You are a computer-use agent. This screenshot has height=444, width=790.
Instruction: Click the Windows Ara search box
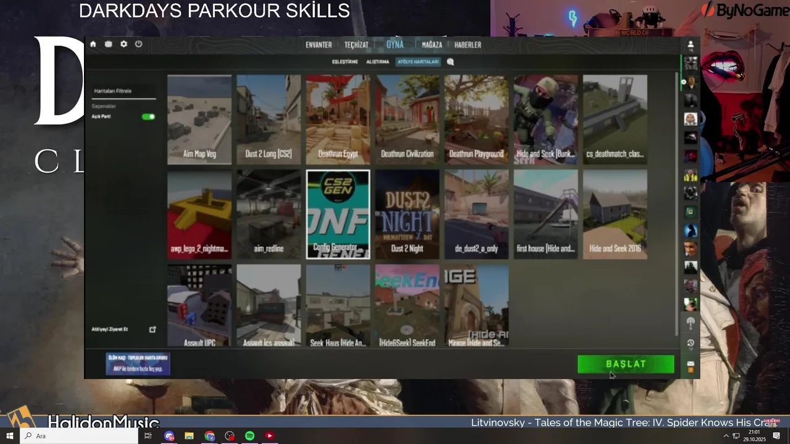(x=79, y=436)
